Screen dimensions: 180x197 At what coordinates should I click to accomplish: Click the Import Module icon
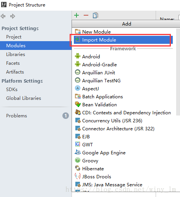[78, 40]
